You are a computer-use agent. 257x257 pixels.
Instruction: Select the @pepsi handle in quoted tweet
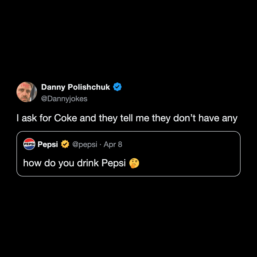[x=85, y=144]
